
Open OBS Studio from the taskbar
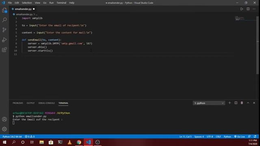coord(97,142)
